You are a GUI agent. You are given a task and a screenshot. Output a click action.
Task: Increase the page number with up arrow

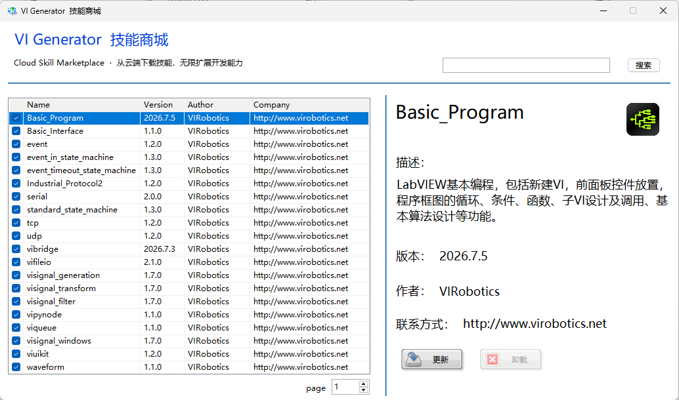(364, 384)
